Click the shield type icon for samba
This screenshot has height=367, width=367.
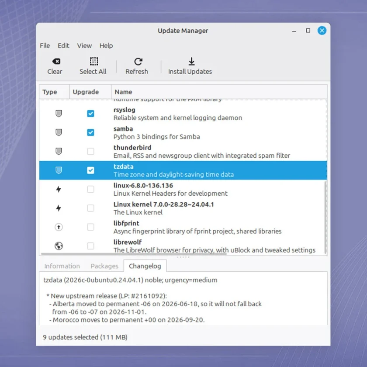click(x=59, y=132)
